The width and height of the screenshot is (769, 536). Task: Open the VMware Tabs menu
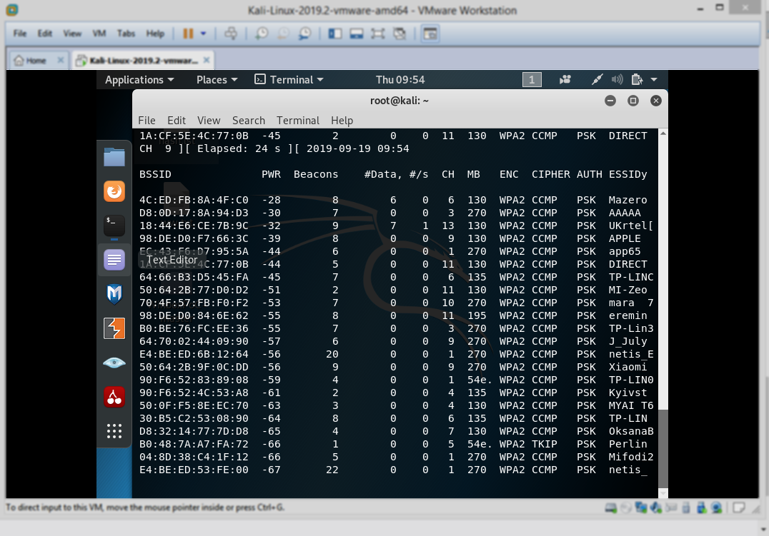(126, 34)
